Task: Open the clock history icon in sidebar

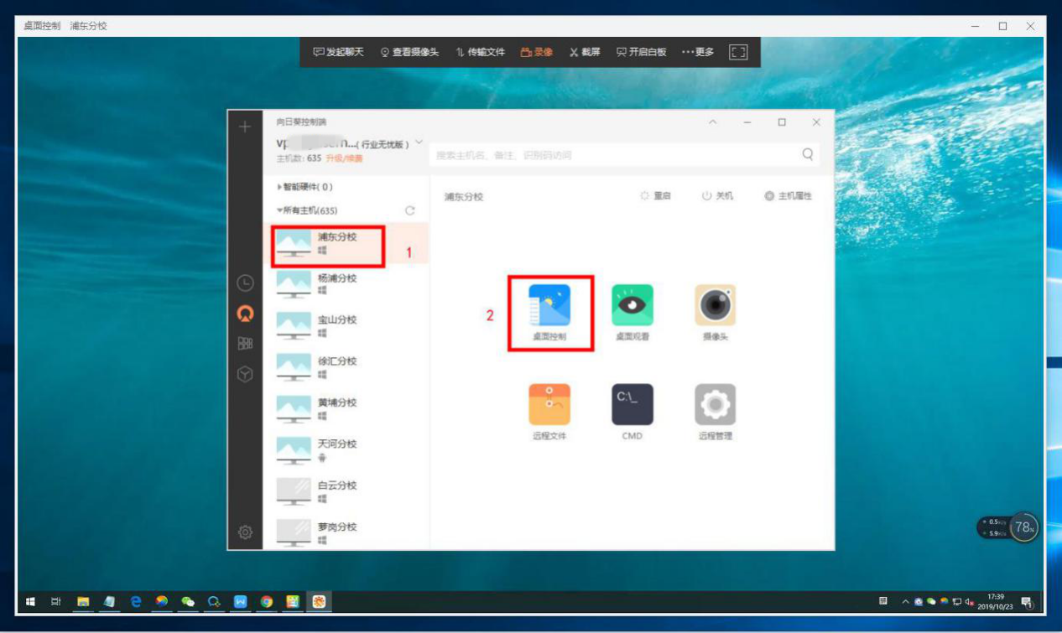Action: pos(245,283)
